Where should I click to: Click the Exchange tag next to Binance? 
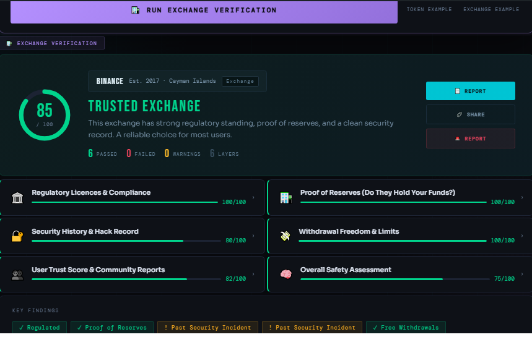[240, 81]
